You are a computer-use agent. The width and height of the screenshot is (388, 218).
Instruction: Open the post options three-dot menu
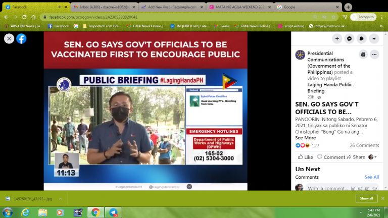pos(374,54)
